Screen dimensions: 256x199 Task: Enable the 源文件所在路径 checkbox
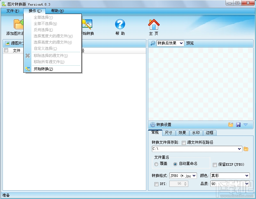(183, 142)
